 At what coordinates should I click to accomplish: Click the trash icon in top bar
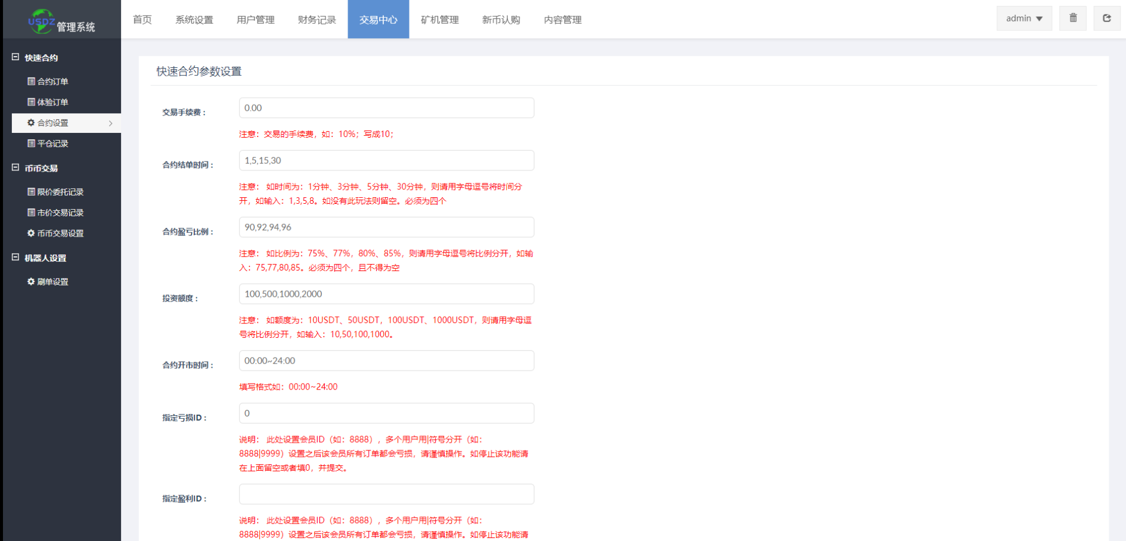[1072, 18]
